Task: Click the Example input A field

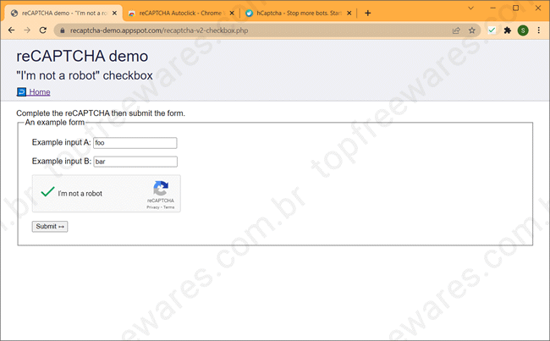Action: click(135, 143)
